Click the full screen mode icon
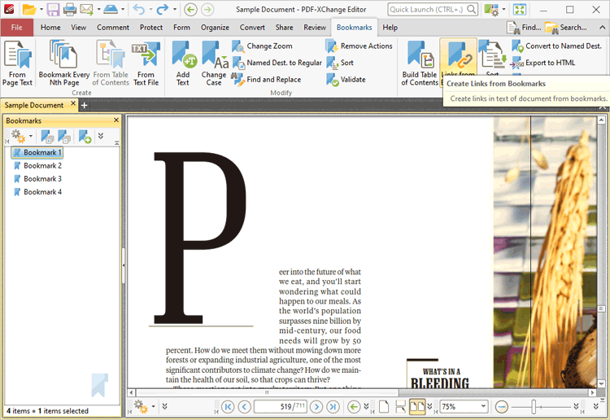The height and width of the screenshot is (420, 610). (520, 9)
